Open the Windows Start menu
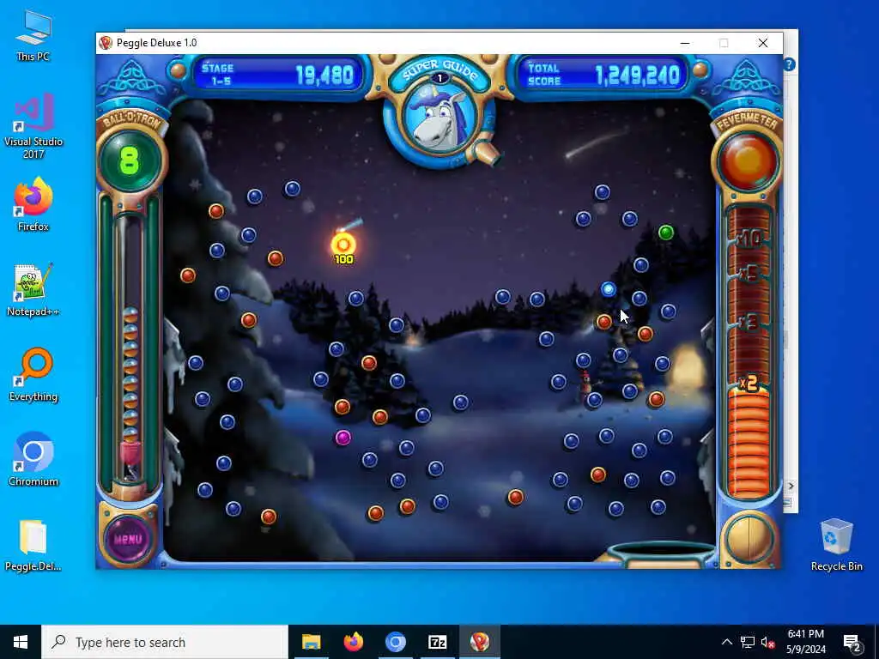879x659 pixels. 21,642
